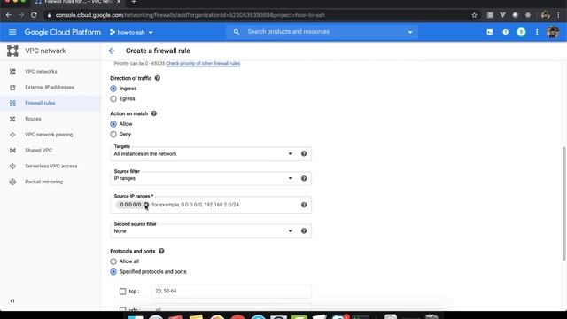Open help for Action on match
This screenshot has width=567, height=319.
tap(153, 113)
